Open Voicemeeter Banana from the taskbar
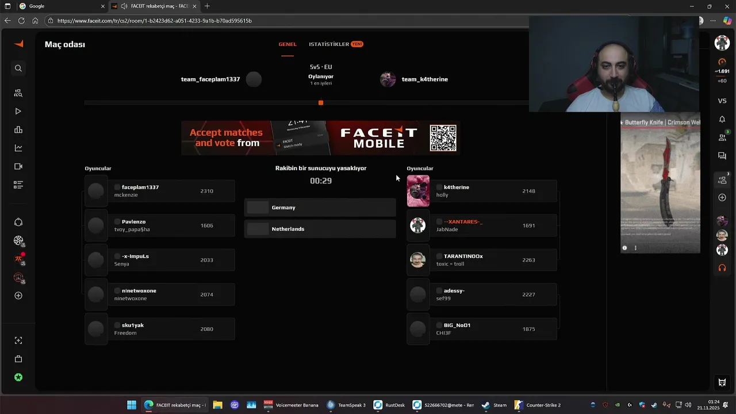Viewport: 736px width, 414px height. [x=292, y=405]
